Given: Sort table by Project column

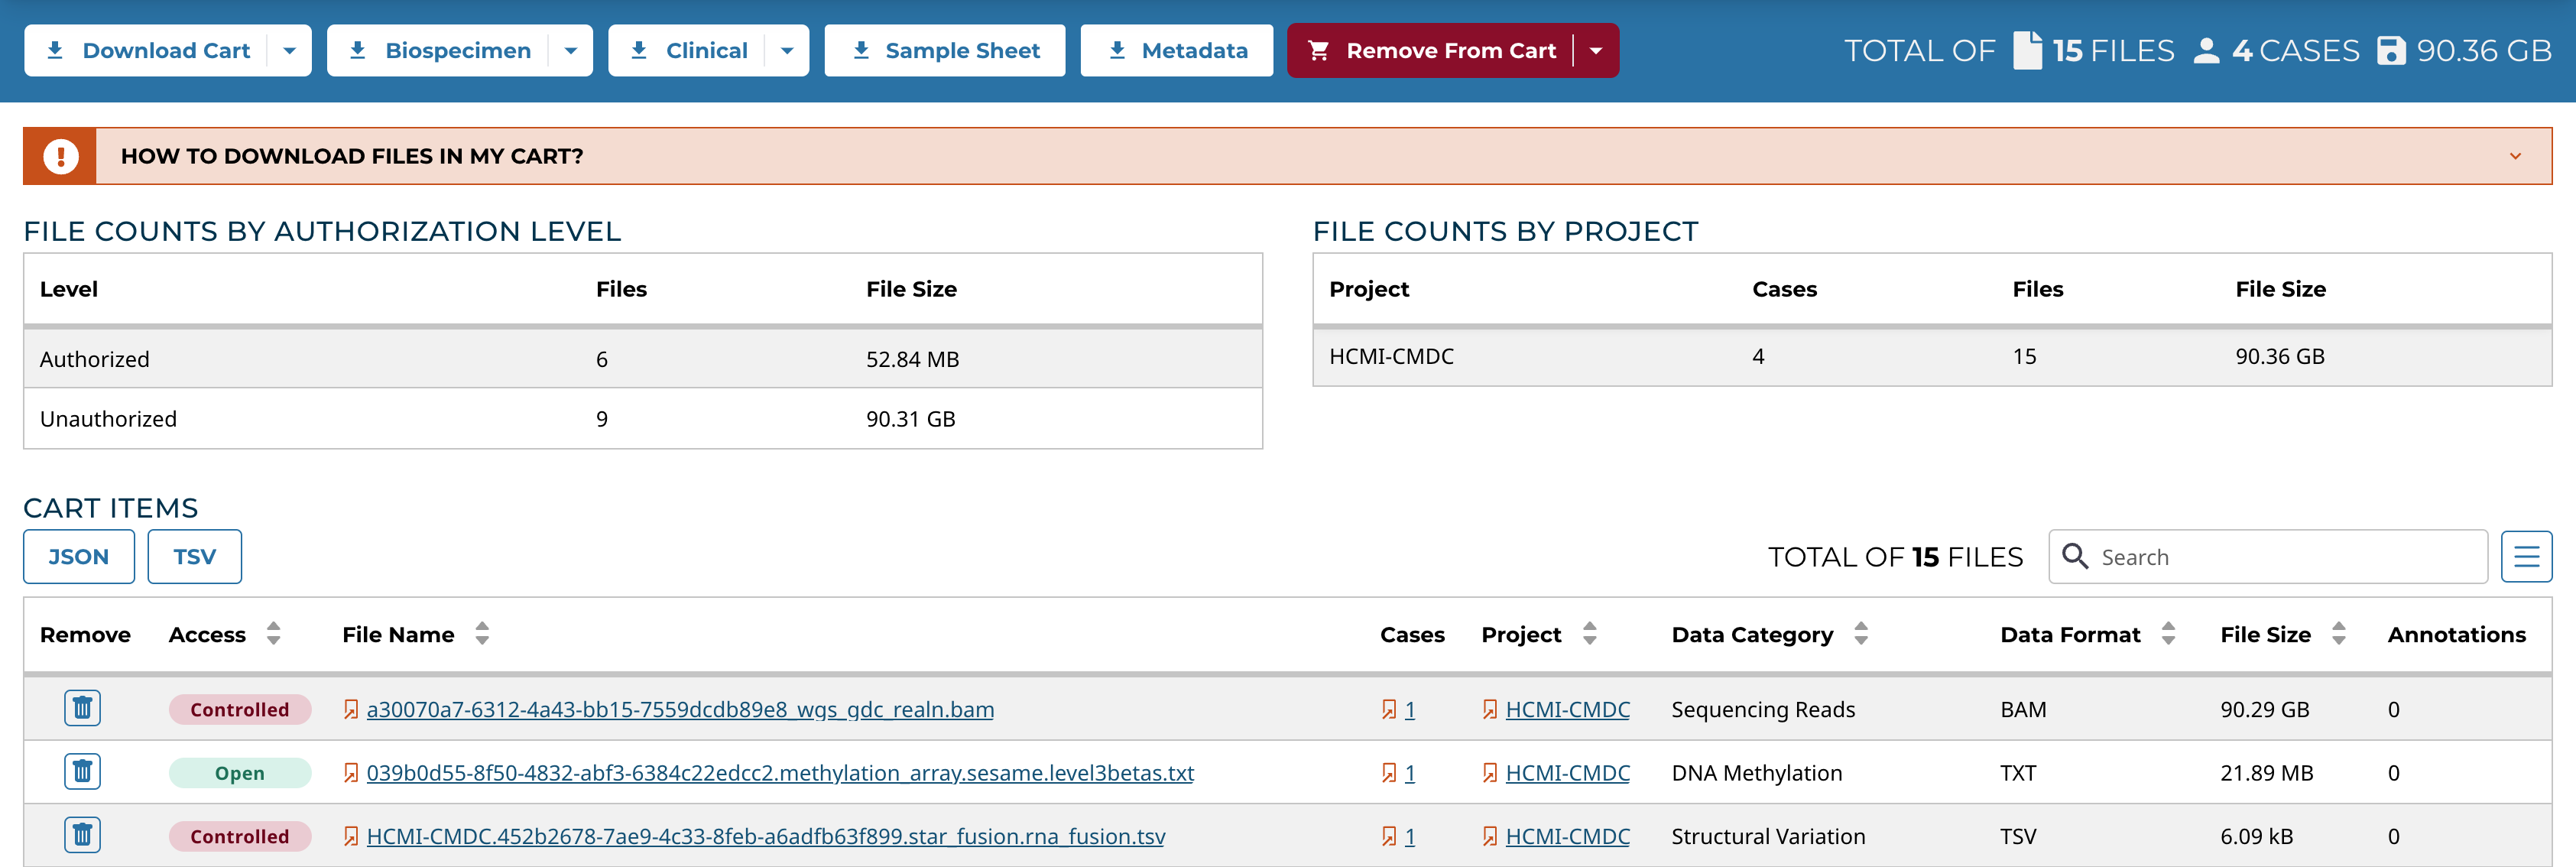Looking at the screenshot, I should pyautogui.click(x=1589, y=634).
